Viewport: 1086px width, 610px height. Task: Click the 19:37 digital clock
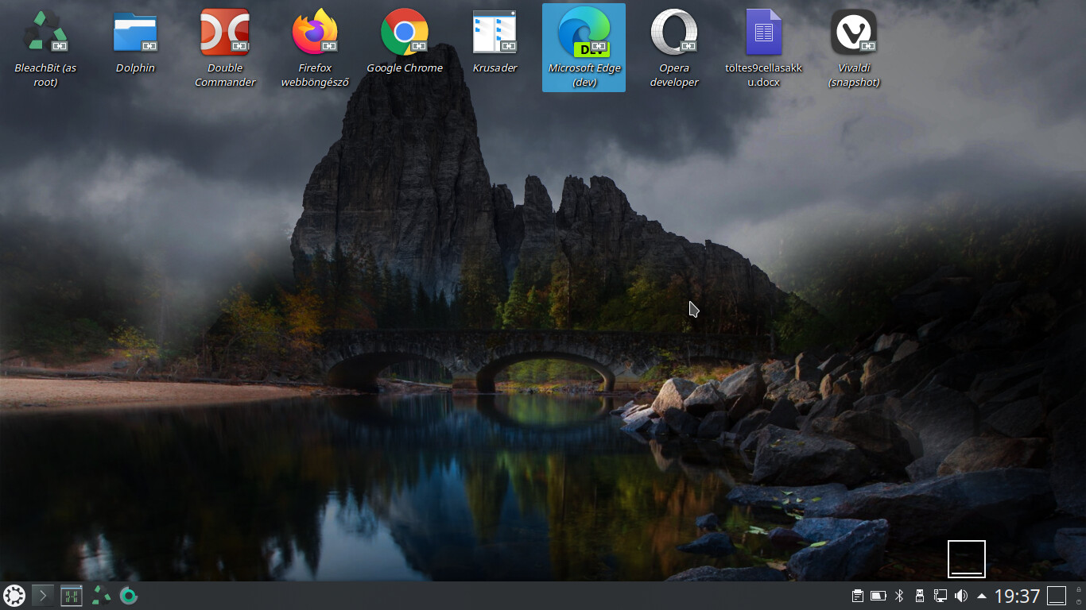tap(1017, 596)
